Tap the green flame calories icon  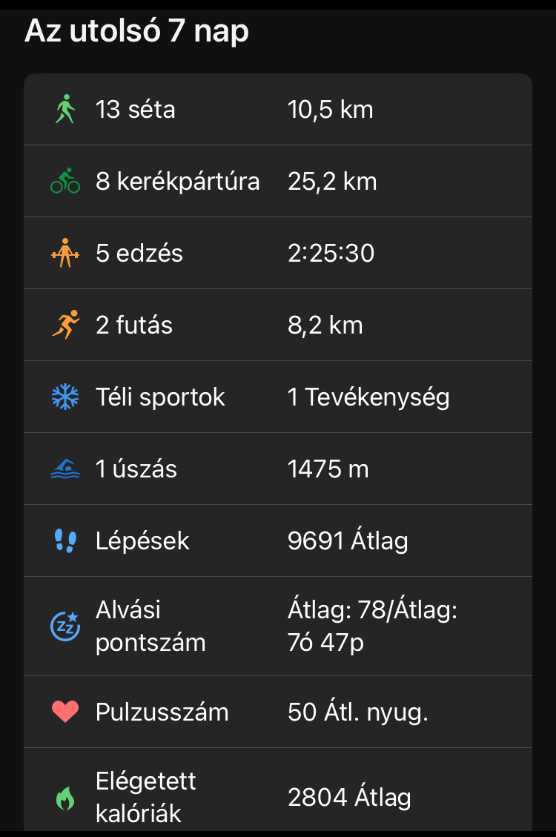coord(65,798)
